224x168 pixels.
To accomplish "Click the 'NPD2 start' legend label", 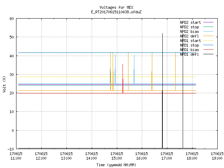I will (190, 22).
